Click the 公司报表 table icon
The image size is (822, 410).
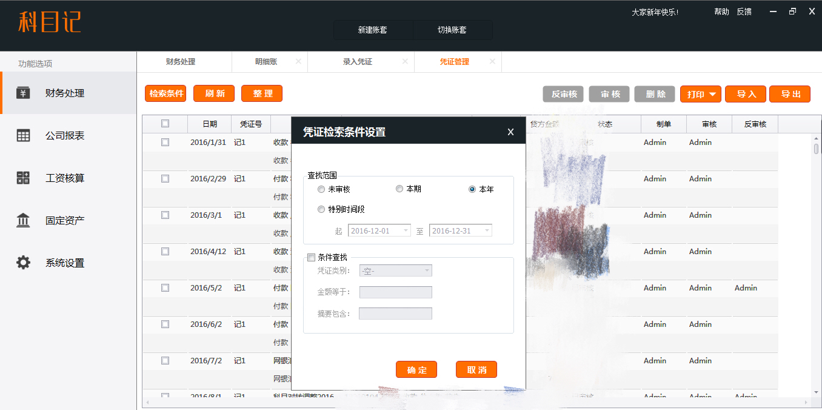23,136
